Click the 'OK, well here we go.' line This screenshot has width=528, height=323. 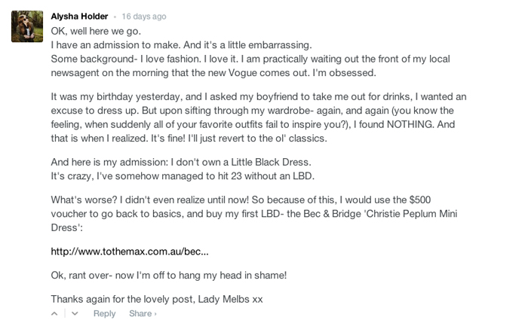(x=96, y=31)
